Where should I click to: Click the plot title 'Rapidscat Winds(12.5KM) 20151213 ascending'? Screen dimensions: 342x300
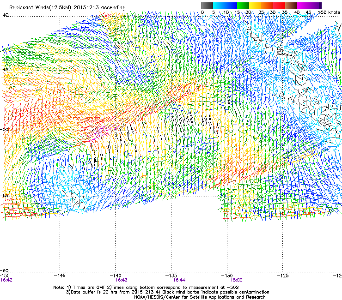pyautogui.click(x=67, y=8)
